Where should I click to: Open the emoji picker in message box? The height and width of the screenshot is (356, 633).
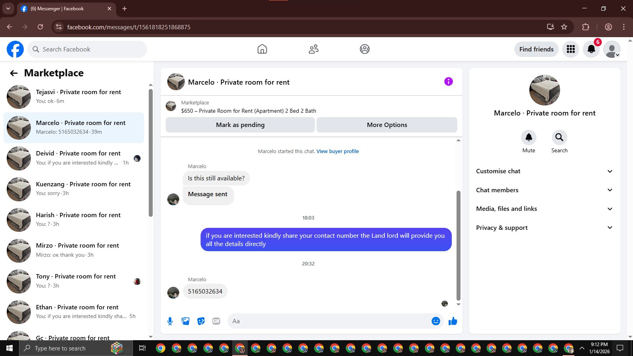pyautogui.click(x=436, y=321)
